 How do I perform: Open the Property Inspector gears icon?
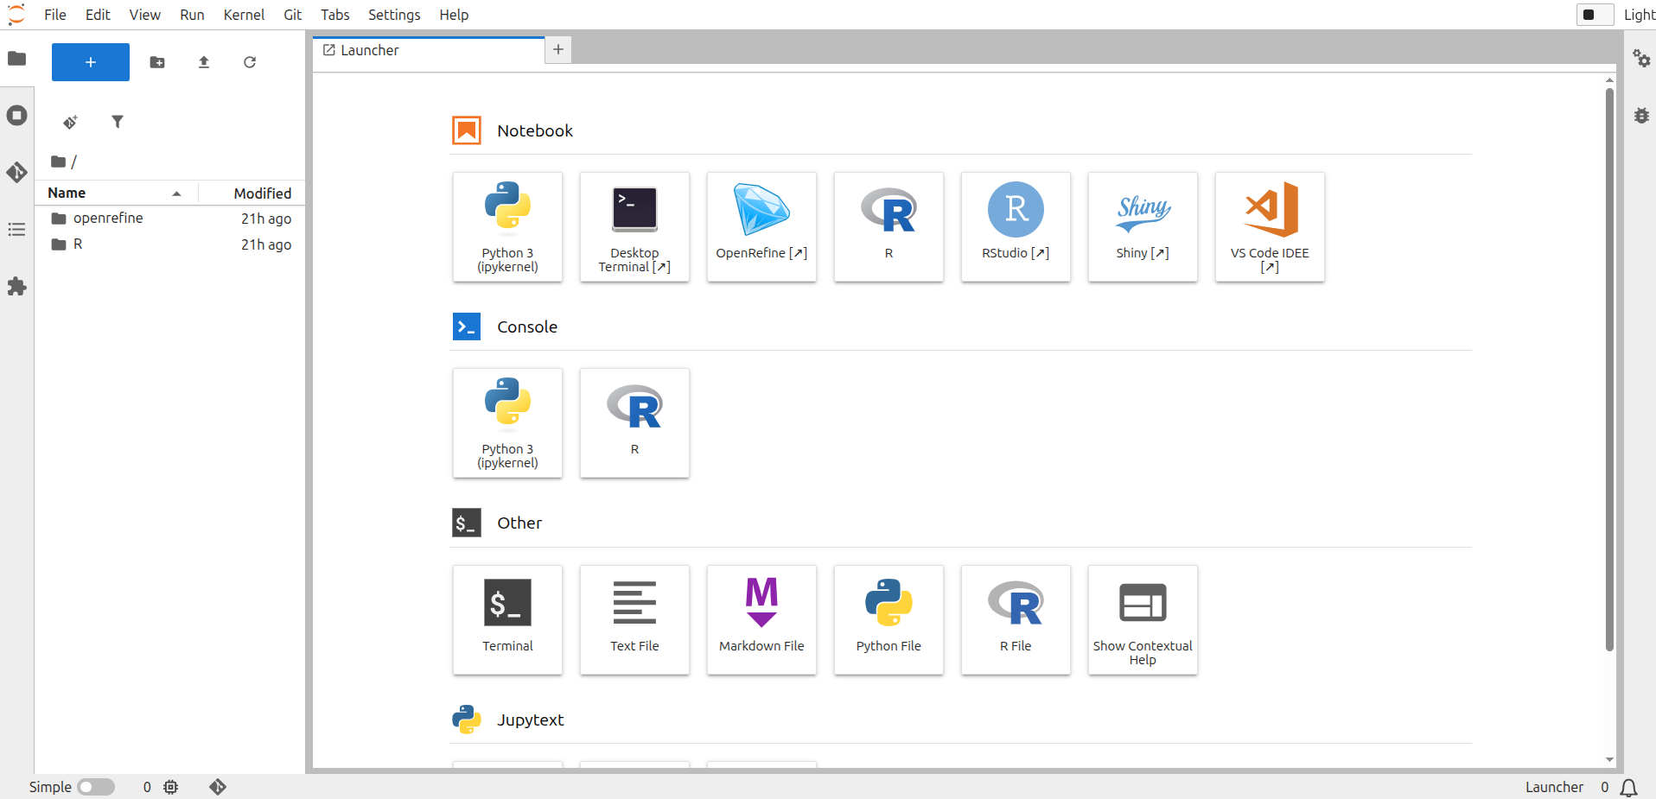[x=1641, y=59]
